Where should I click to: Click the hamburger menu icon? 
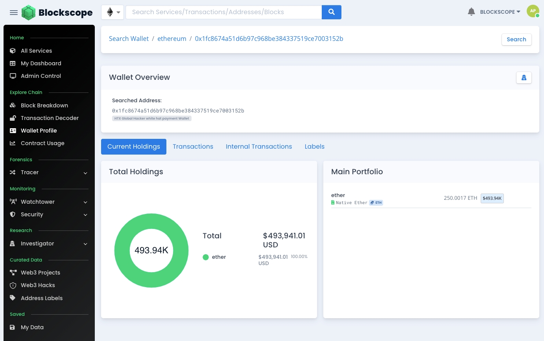[14, 13]
